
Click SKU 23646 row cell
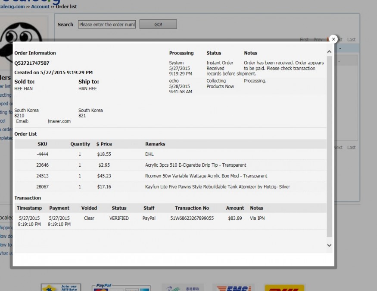point(42,165)
